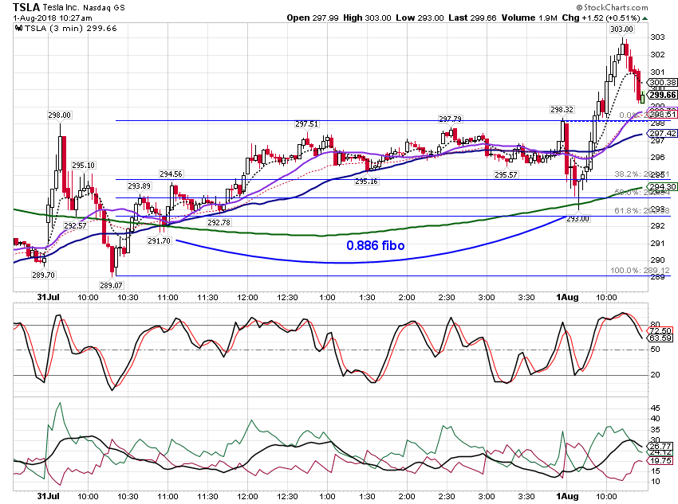Click the 0.886 fibo annotation
Viewport: 678px width, 504px height.
(376, 245)
